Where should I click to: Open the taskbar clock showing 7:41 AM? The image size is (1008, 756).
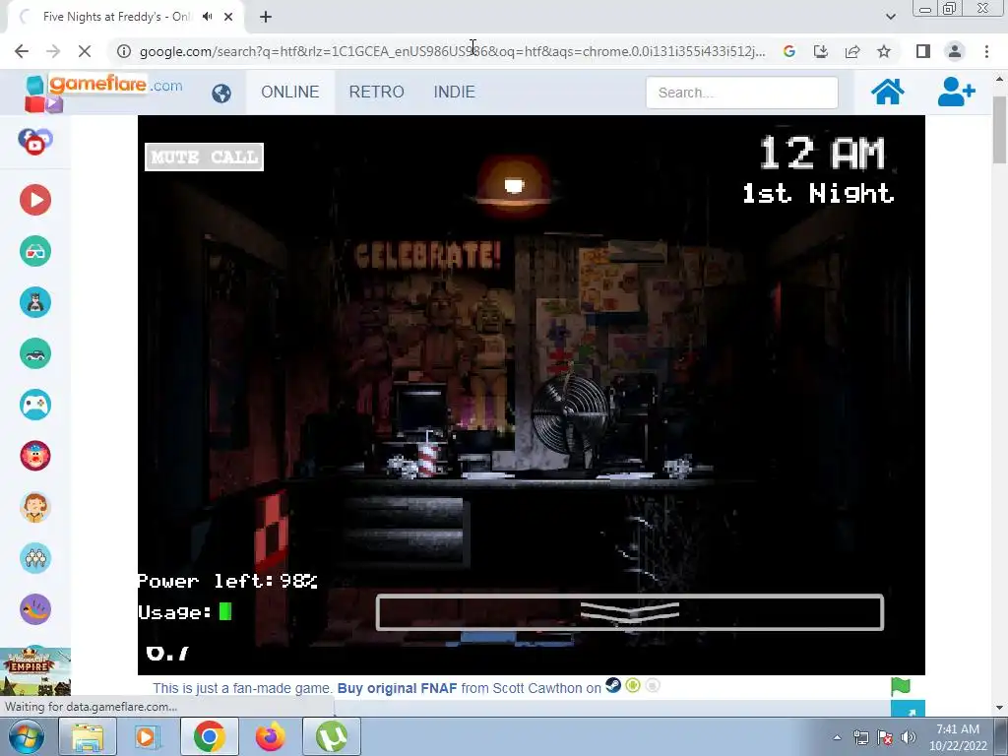click(957, 737)
